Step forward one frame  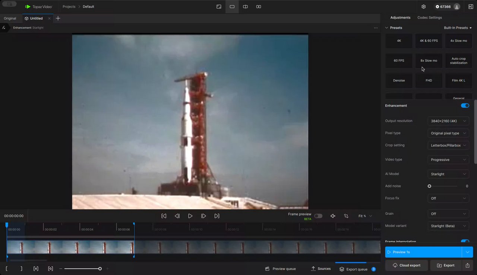(x=203, y=216)
